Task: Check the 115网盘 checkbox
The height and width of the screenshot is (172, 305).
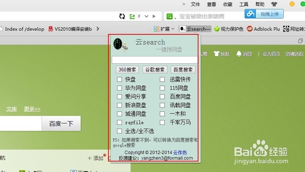Action: 162,88
